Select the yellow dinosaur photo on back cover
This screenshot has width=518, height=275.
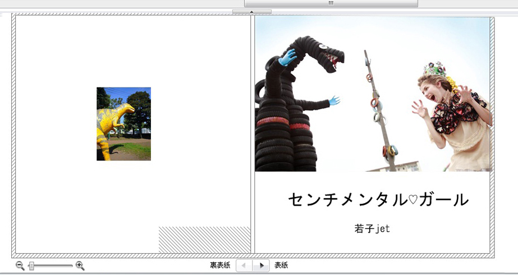click(x=123, y=124)
